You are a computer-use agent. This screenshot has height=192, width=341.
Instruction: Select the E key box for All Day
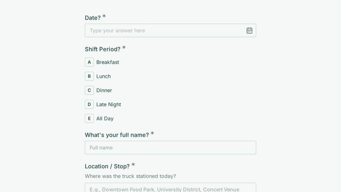tap(89, 119)
